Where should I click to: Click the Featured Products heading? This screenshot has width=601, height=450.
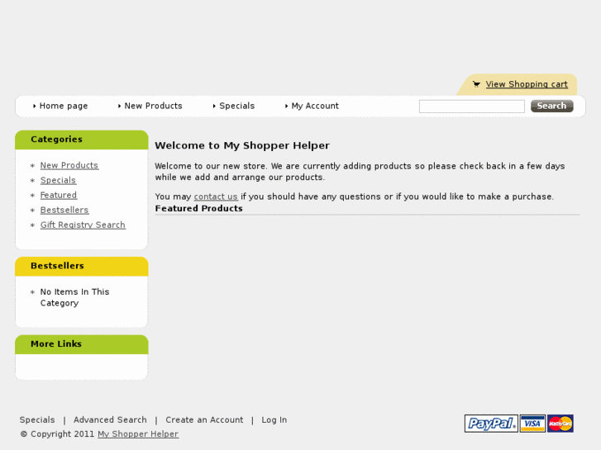[199, 208]
